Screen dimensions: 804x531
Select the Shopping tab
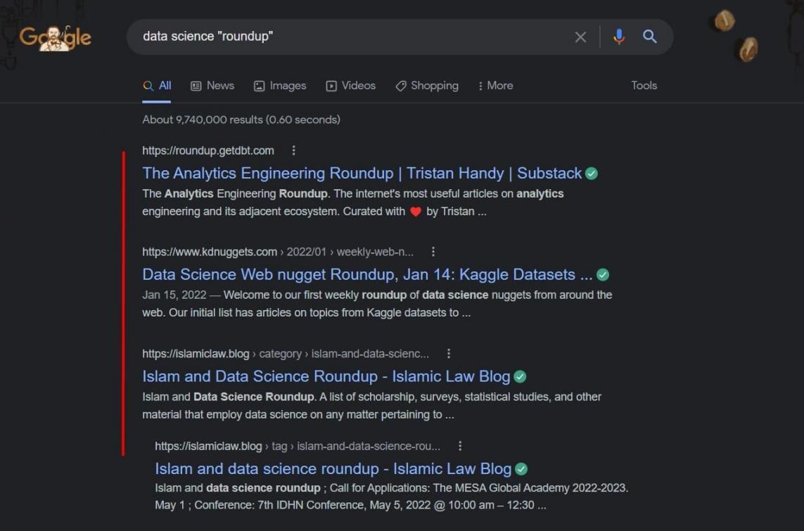coord(427,86)
